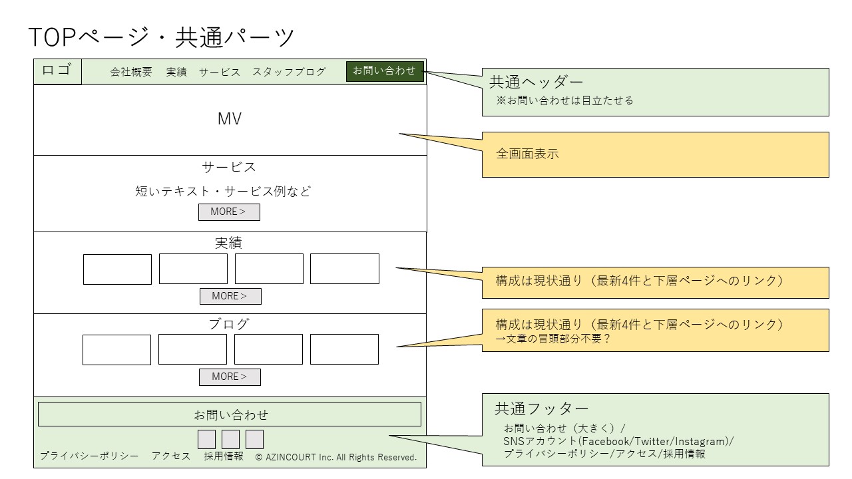Go to スタッフブログ in the header
The height and width of the screenshot is (479, 852).
[x=289, y=72]
